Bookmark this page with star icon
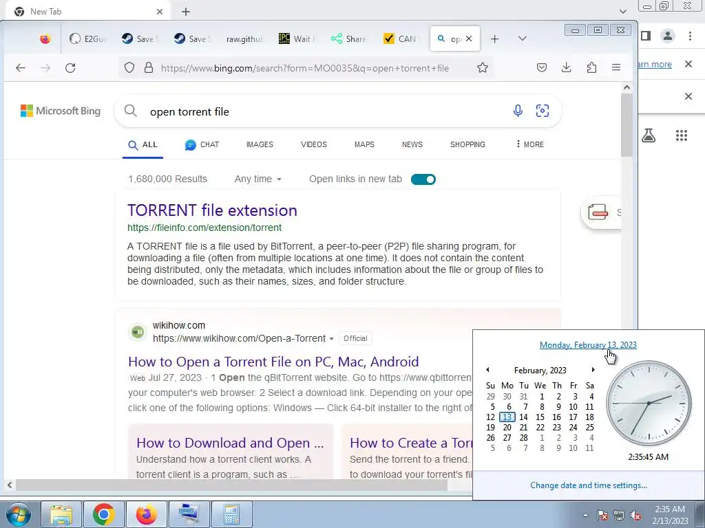705x528 pixels. pos(483,68)
